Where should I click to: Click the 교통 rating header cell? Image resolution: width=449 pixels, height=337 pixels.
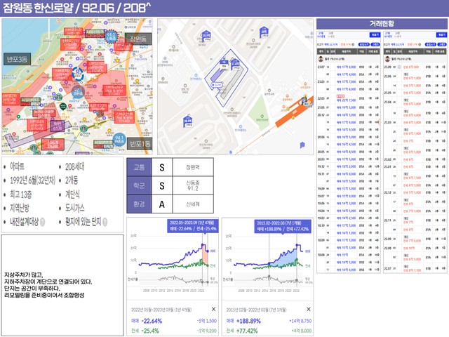pyautogui.click(x=139, y=167)
